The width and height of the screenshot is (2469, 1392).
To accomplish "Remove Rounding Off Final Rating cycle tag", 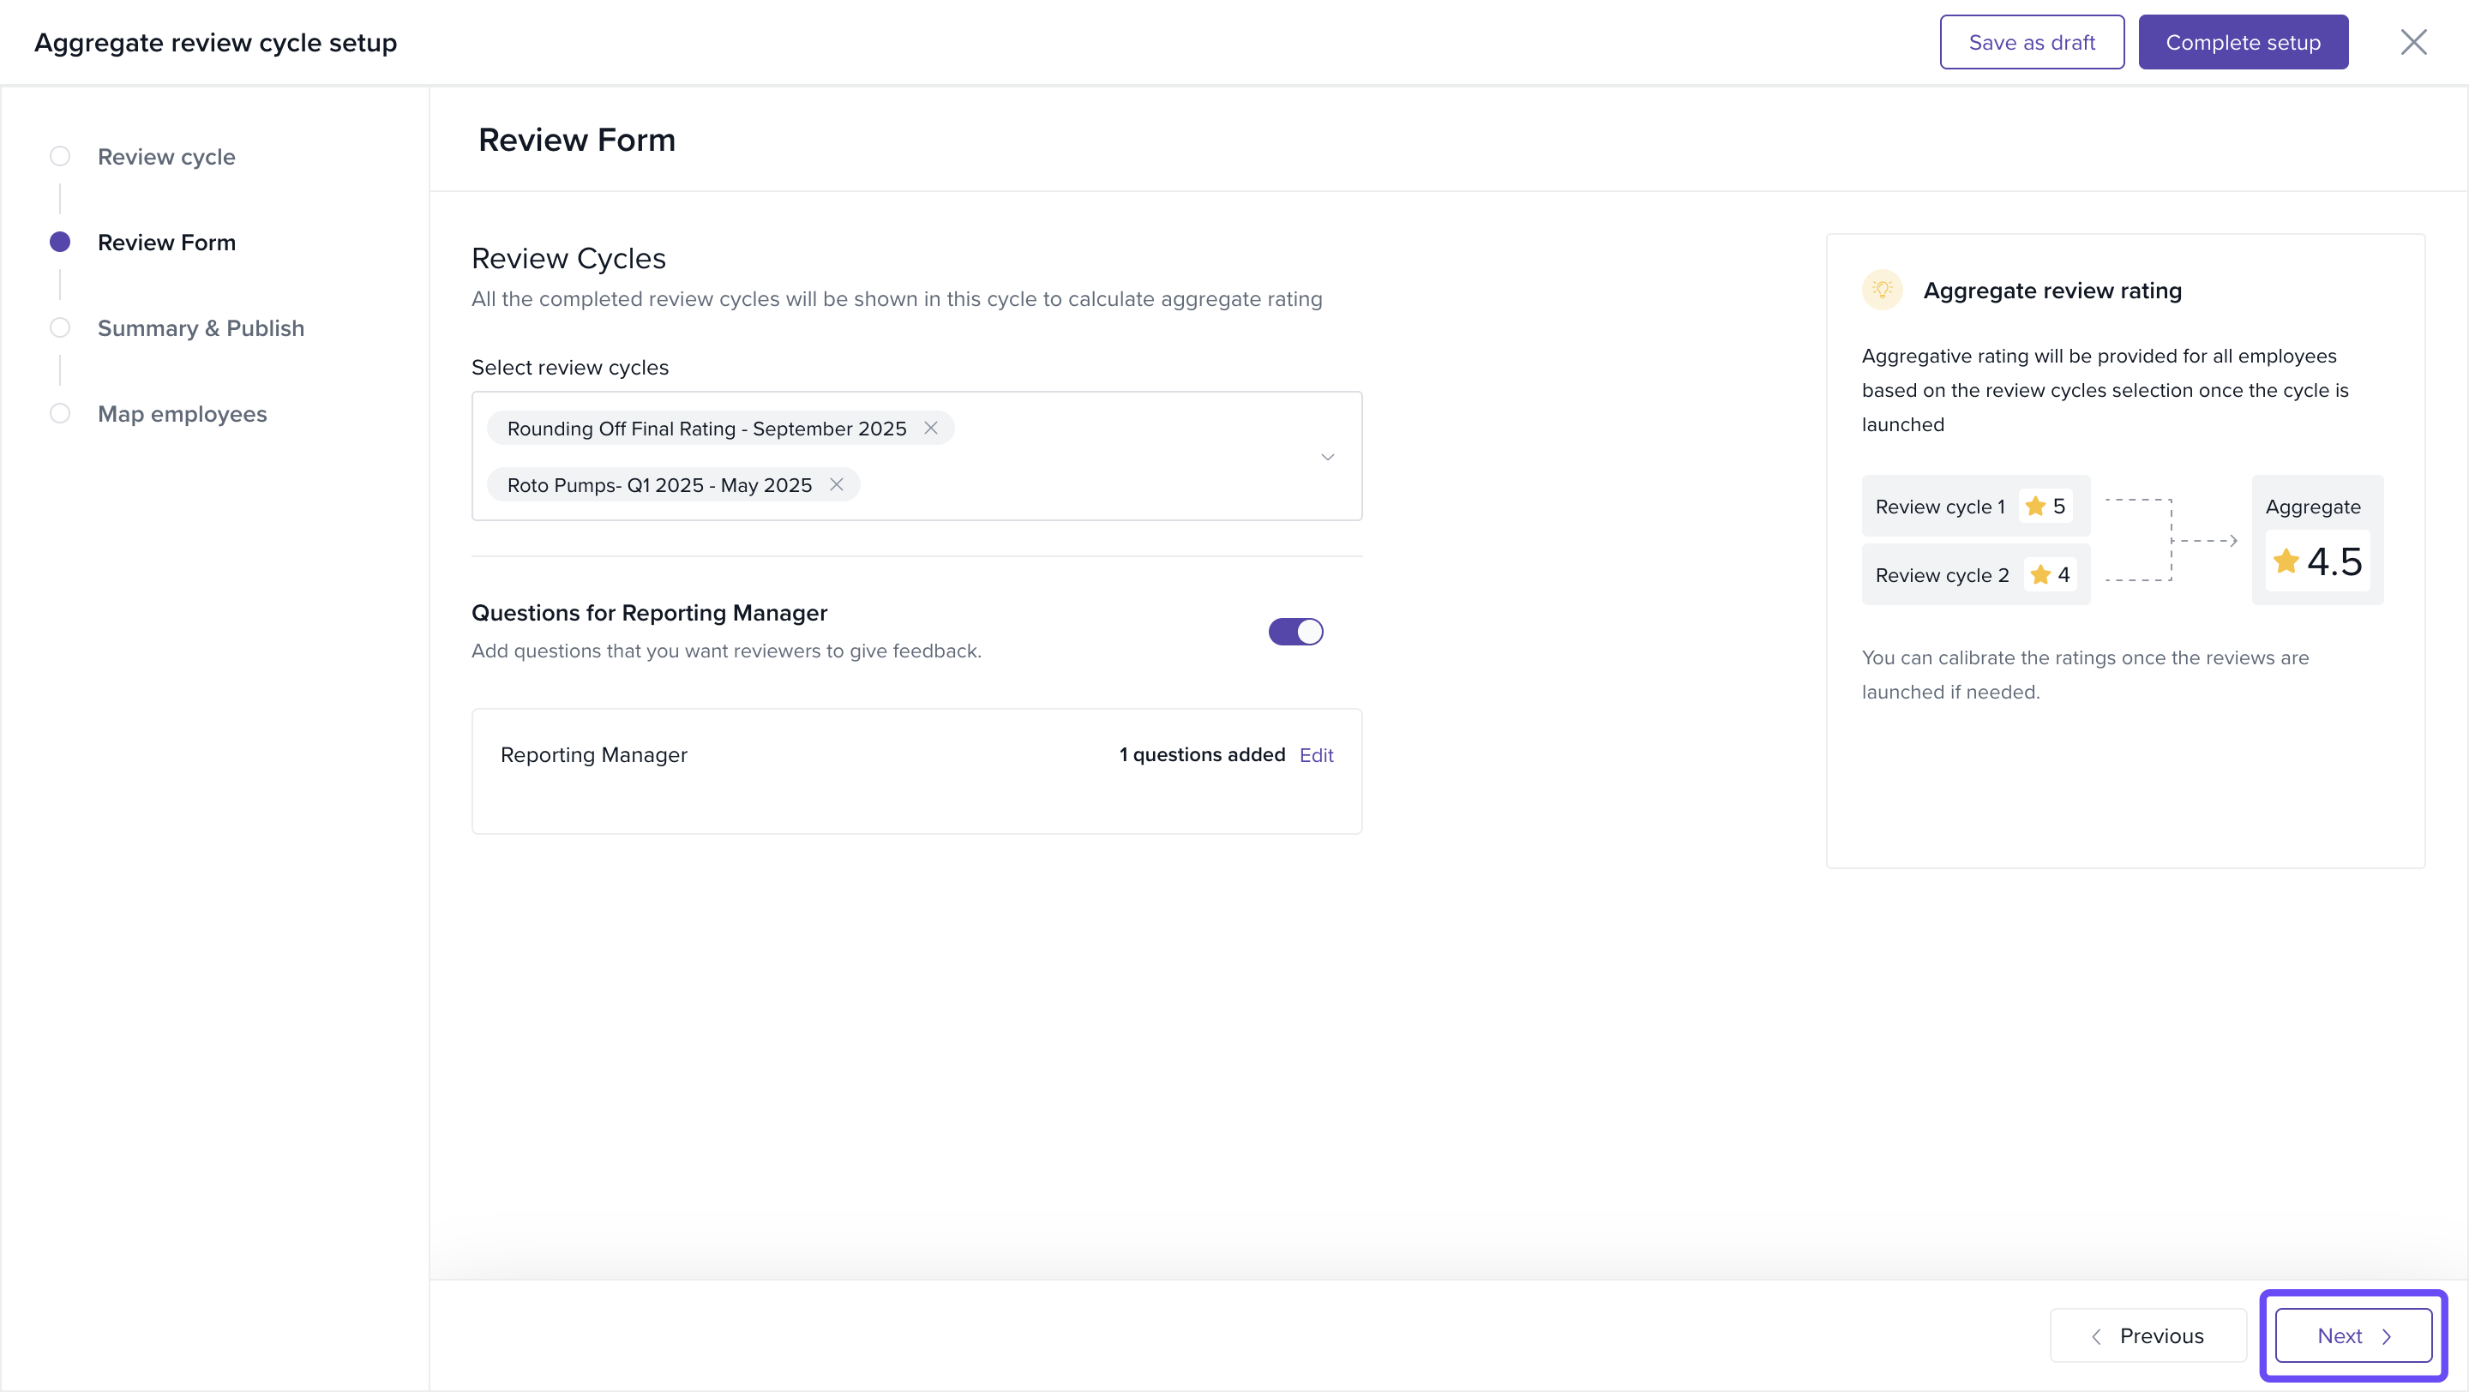I will 929,429.
